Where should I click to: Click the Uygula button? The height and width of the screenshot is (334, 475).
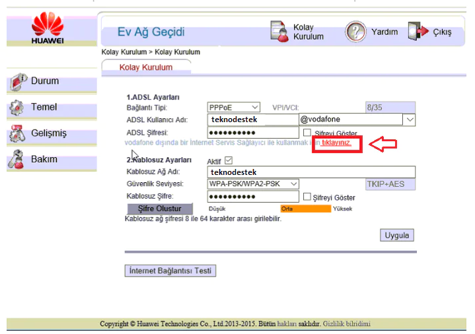coord(397,236)
